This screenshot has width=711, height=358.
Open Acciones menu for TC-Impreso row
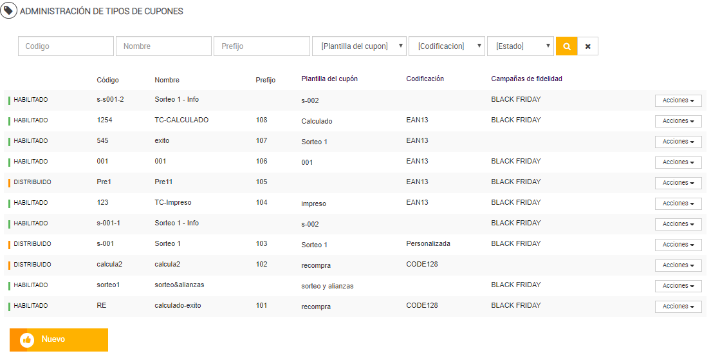click(678, 203)
